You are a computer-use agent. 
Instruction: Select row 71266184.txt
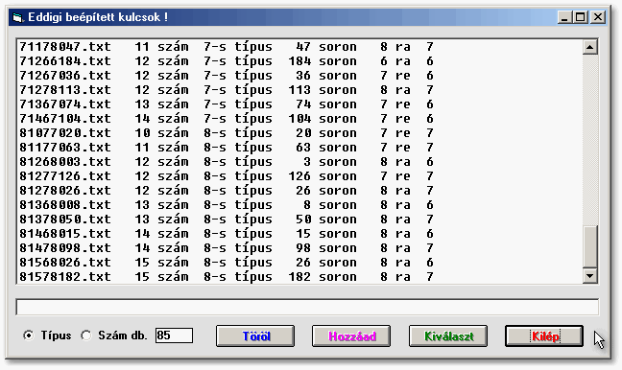[299, 61]
